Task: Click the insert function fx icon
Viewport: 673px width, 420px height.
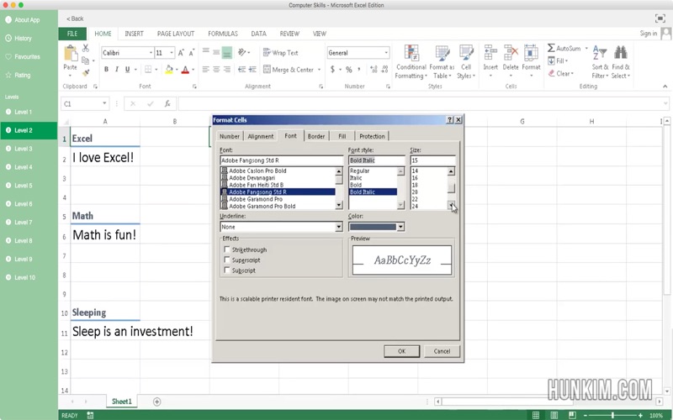Action: click(x=167, y=103)
